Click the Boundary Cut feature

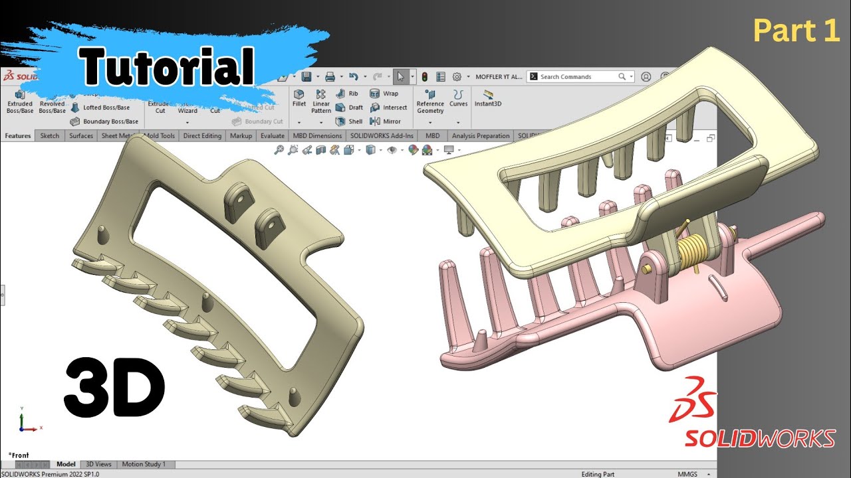click(x=257, y=121)
